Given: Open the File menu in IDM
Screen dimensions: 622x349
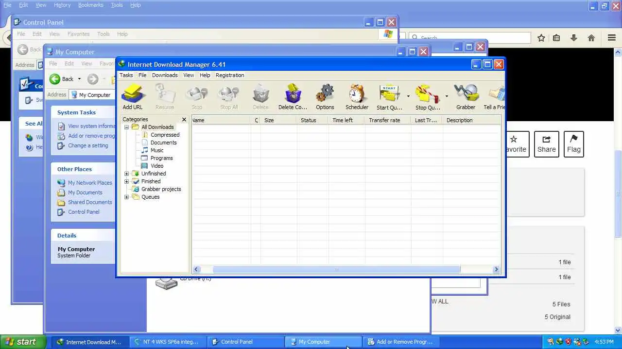Looking at the screenshot, I should (142, 75).
